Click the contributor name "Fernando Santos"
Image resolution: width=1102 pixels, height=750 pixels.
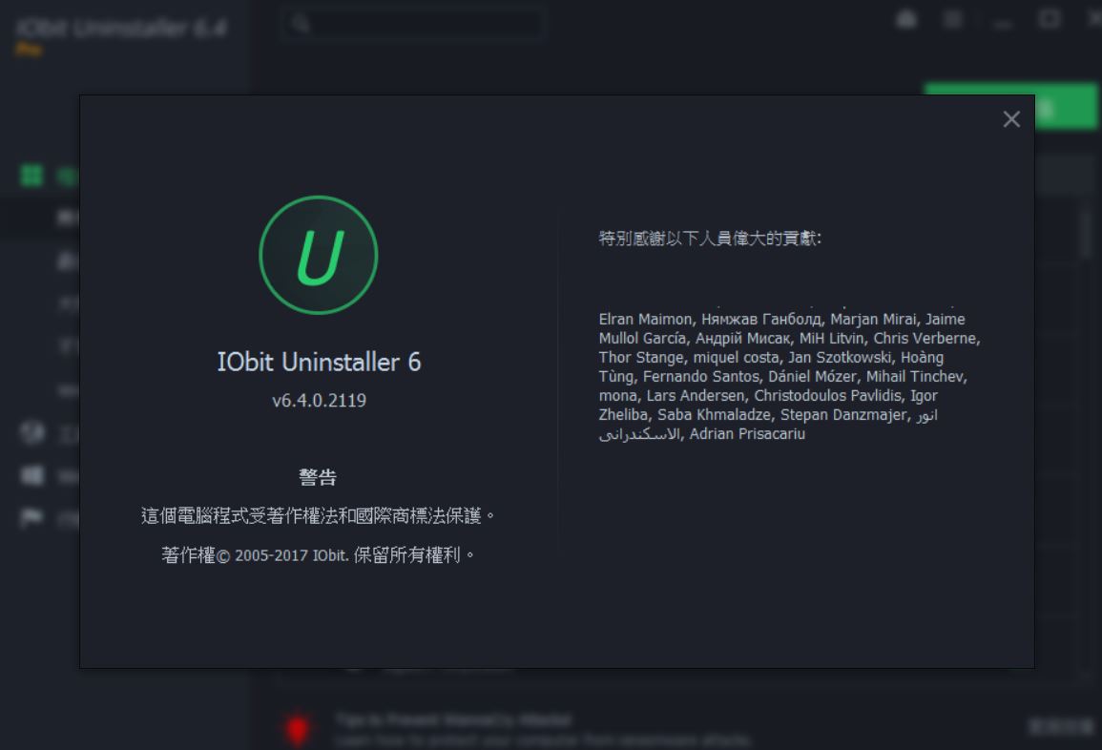click(700, 376)
